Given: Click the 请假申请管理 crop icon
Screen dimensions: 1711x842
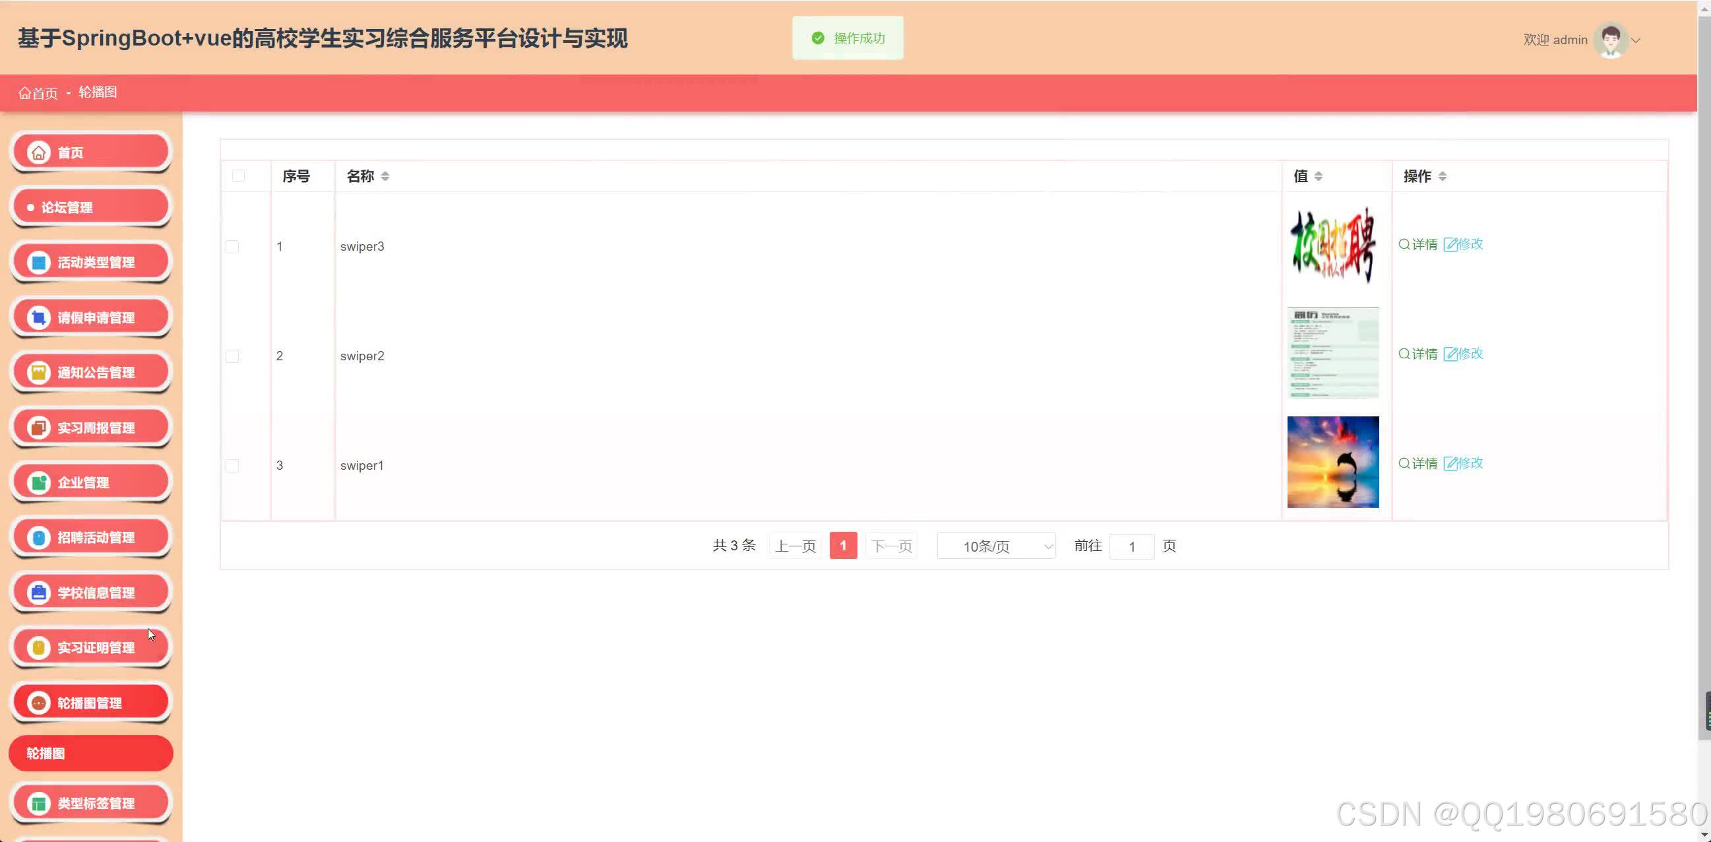Looking at the screenshot, I should tap(38, 317).
